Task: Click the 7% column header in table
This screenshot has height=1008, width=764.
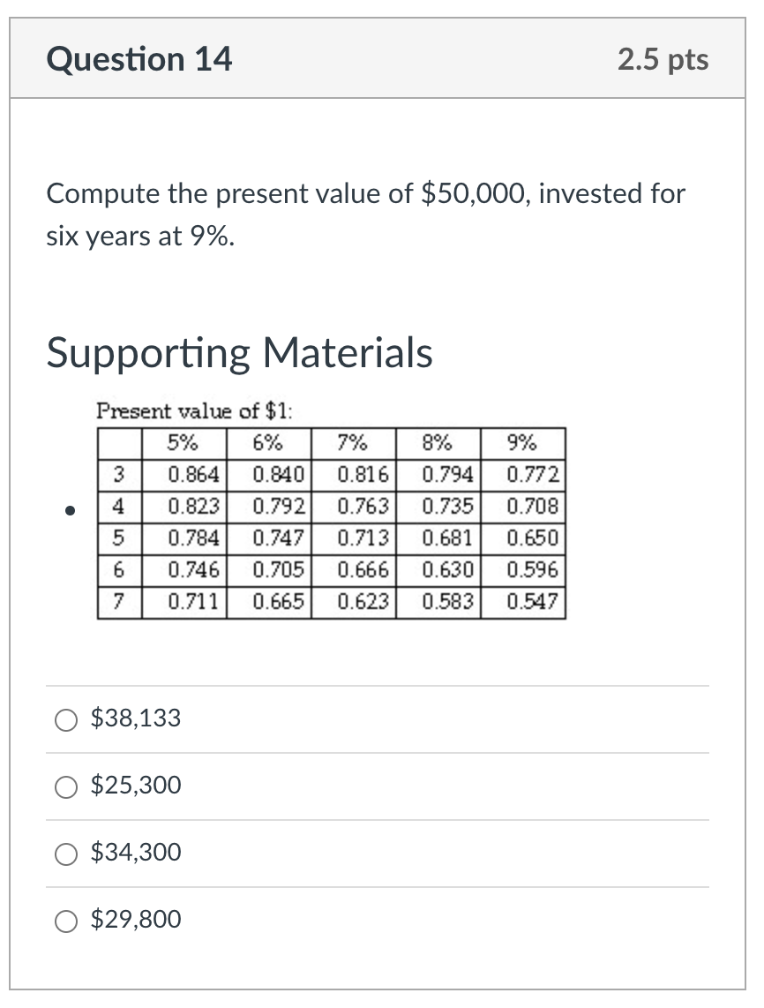Action: click(353, 443)
